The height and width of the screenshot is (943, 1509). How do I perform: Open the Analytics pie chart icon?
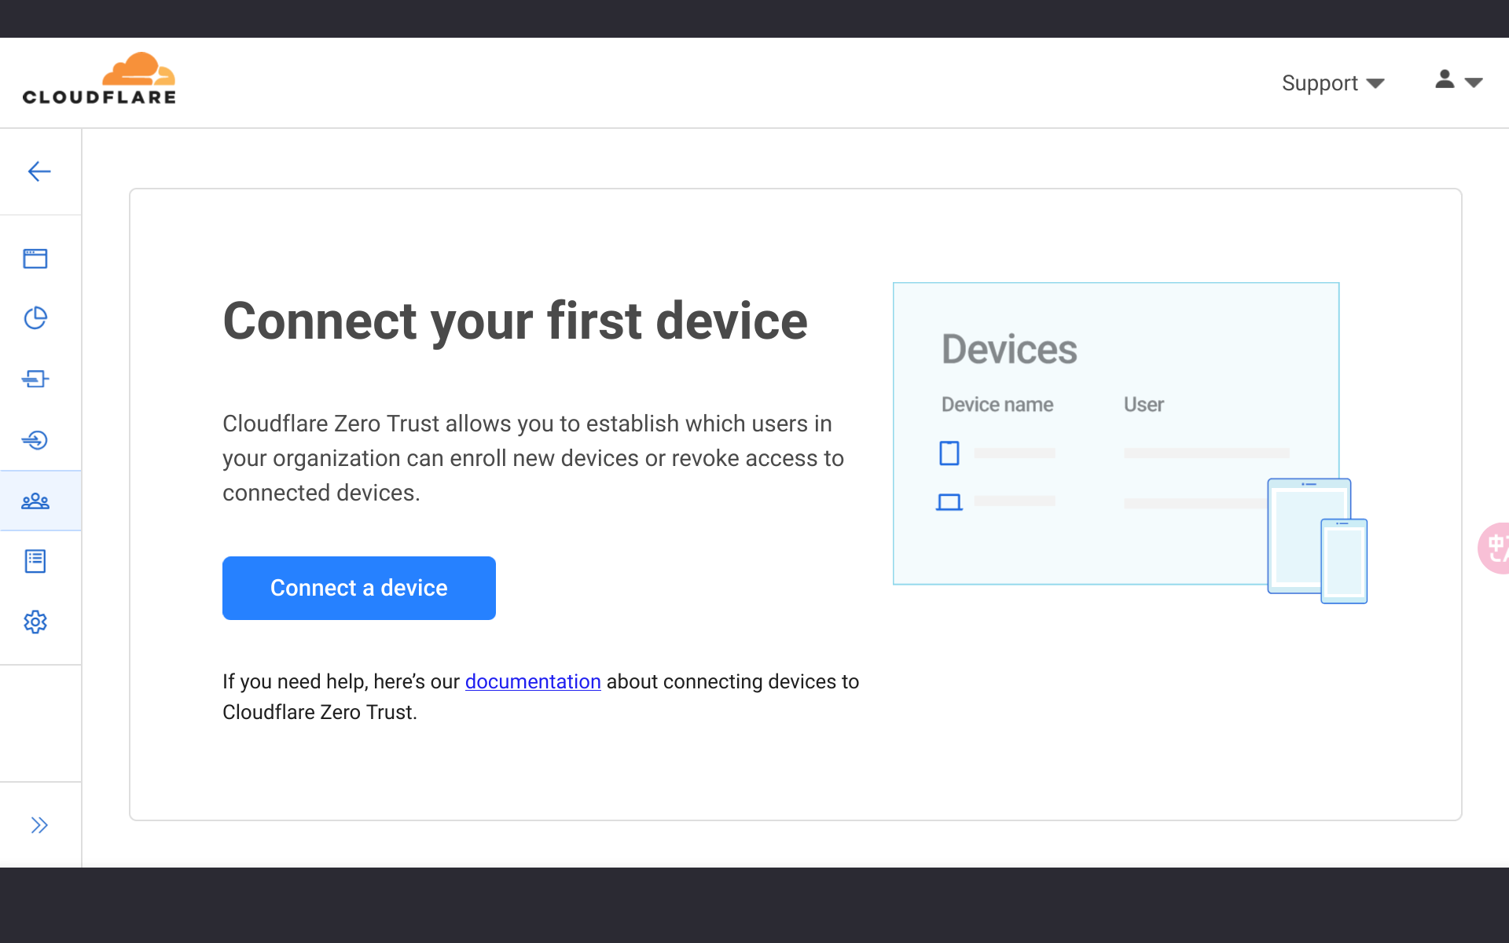click(x=35, y=318)
